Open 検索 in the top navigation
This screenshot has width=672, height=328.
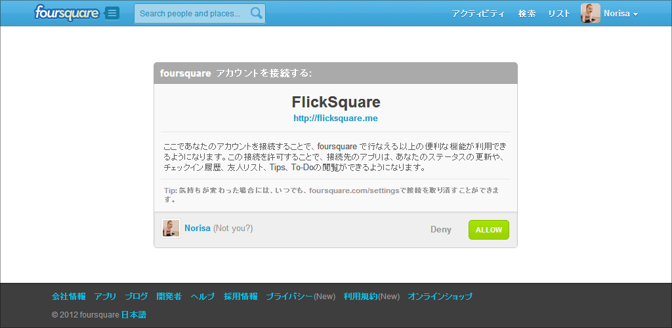(527, 14)
